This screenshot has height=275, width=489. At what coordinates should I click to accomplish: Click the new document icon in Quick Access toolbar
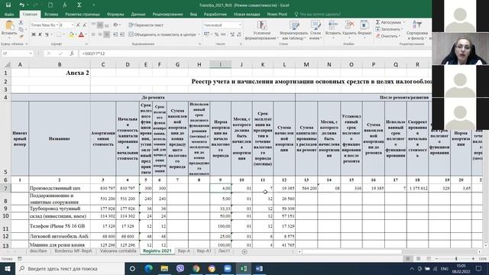pyautogui.click(x=50, y=5)
